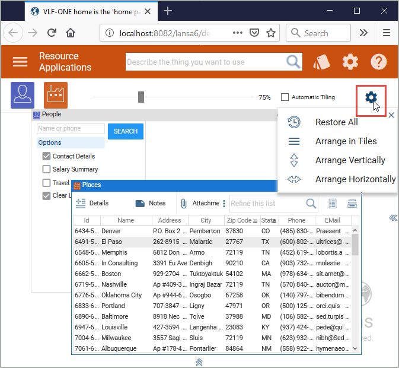This screenshot has width=399, height=368.
Task: Open the help question mark icon
Action: click(379, 62)
